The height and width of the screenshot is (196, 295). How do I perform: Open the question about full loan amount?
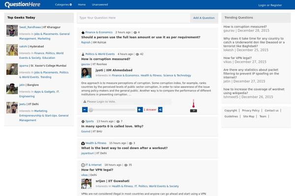[x=141, y=37]
